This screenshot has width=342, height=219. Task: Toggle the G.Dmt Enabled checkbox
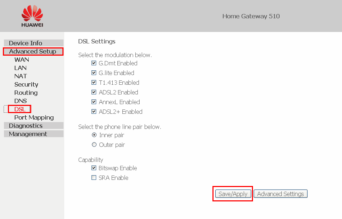click(x=94, y=63)
